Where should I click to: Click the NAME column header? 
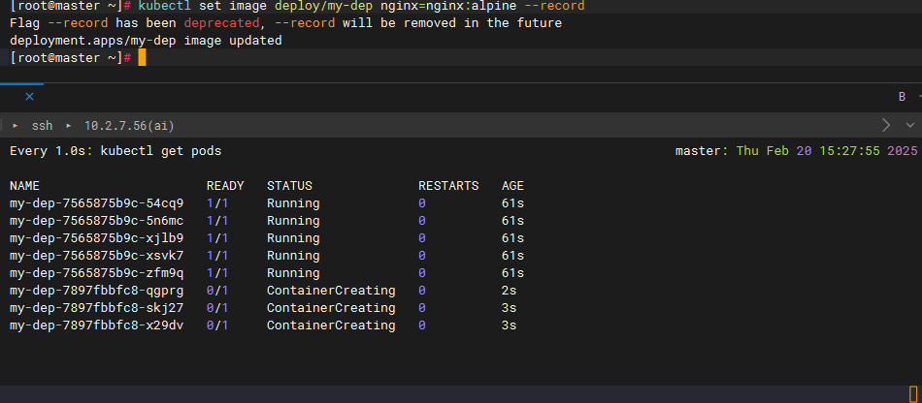tap(25, 185)
